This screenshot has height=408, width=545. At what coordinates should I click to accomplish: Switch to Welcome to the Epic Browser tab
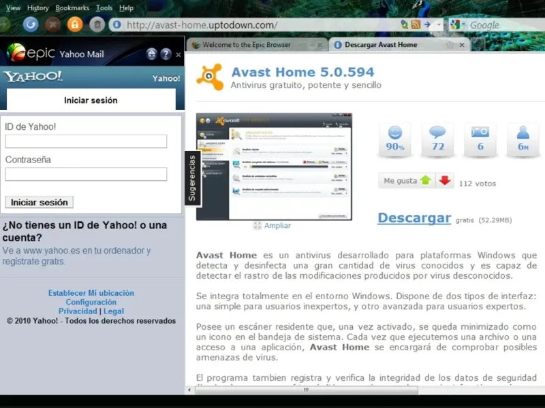(258, 45)
